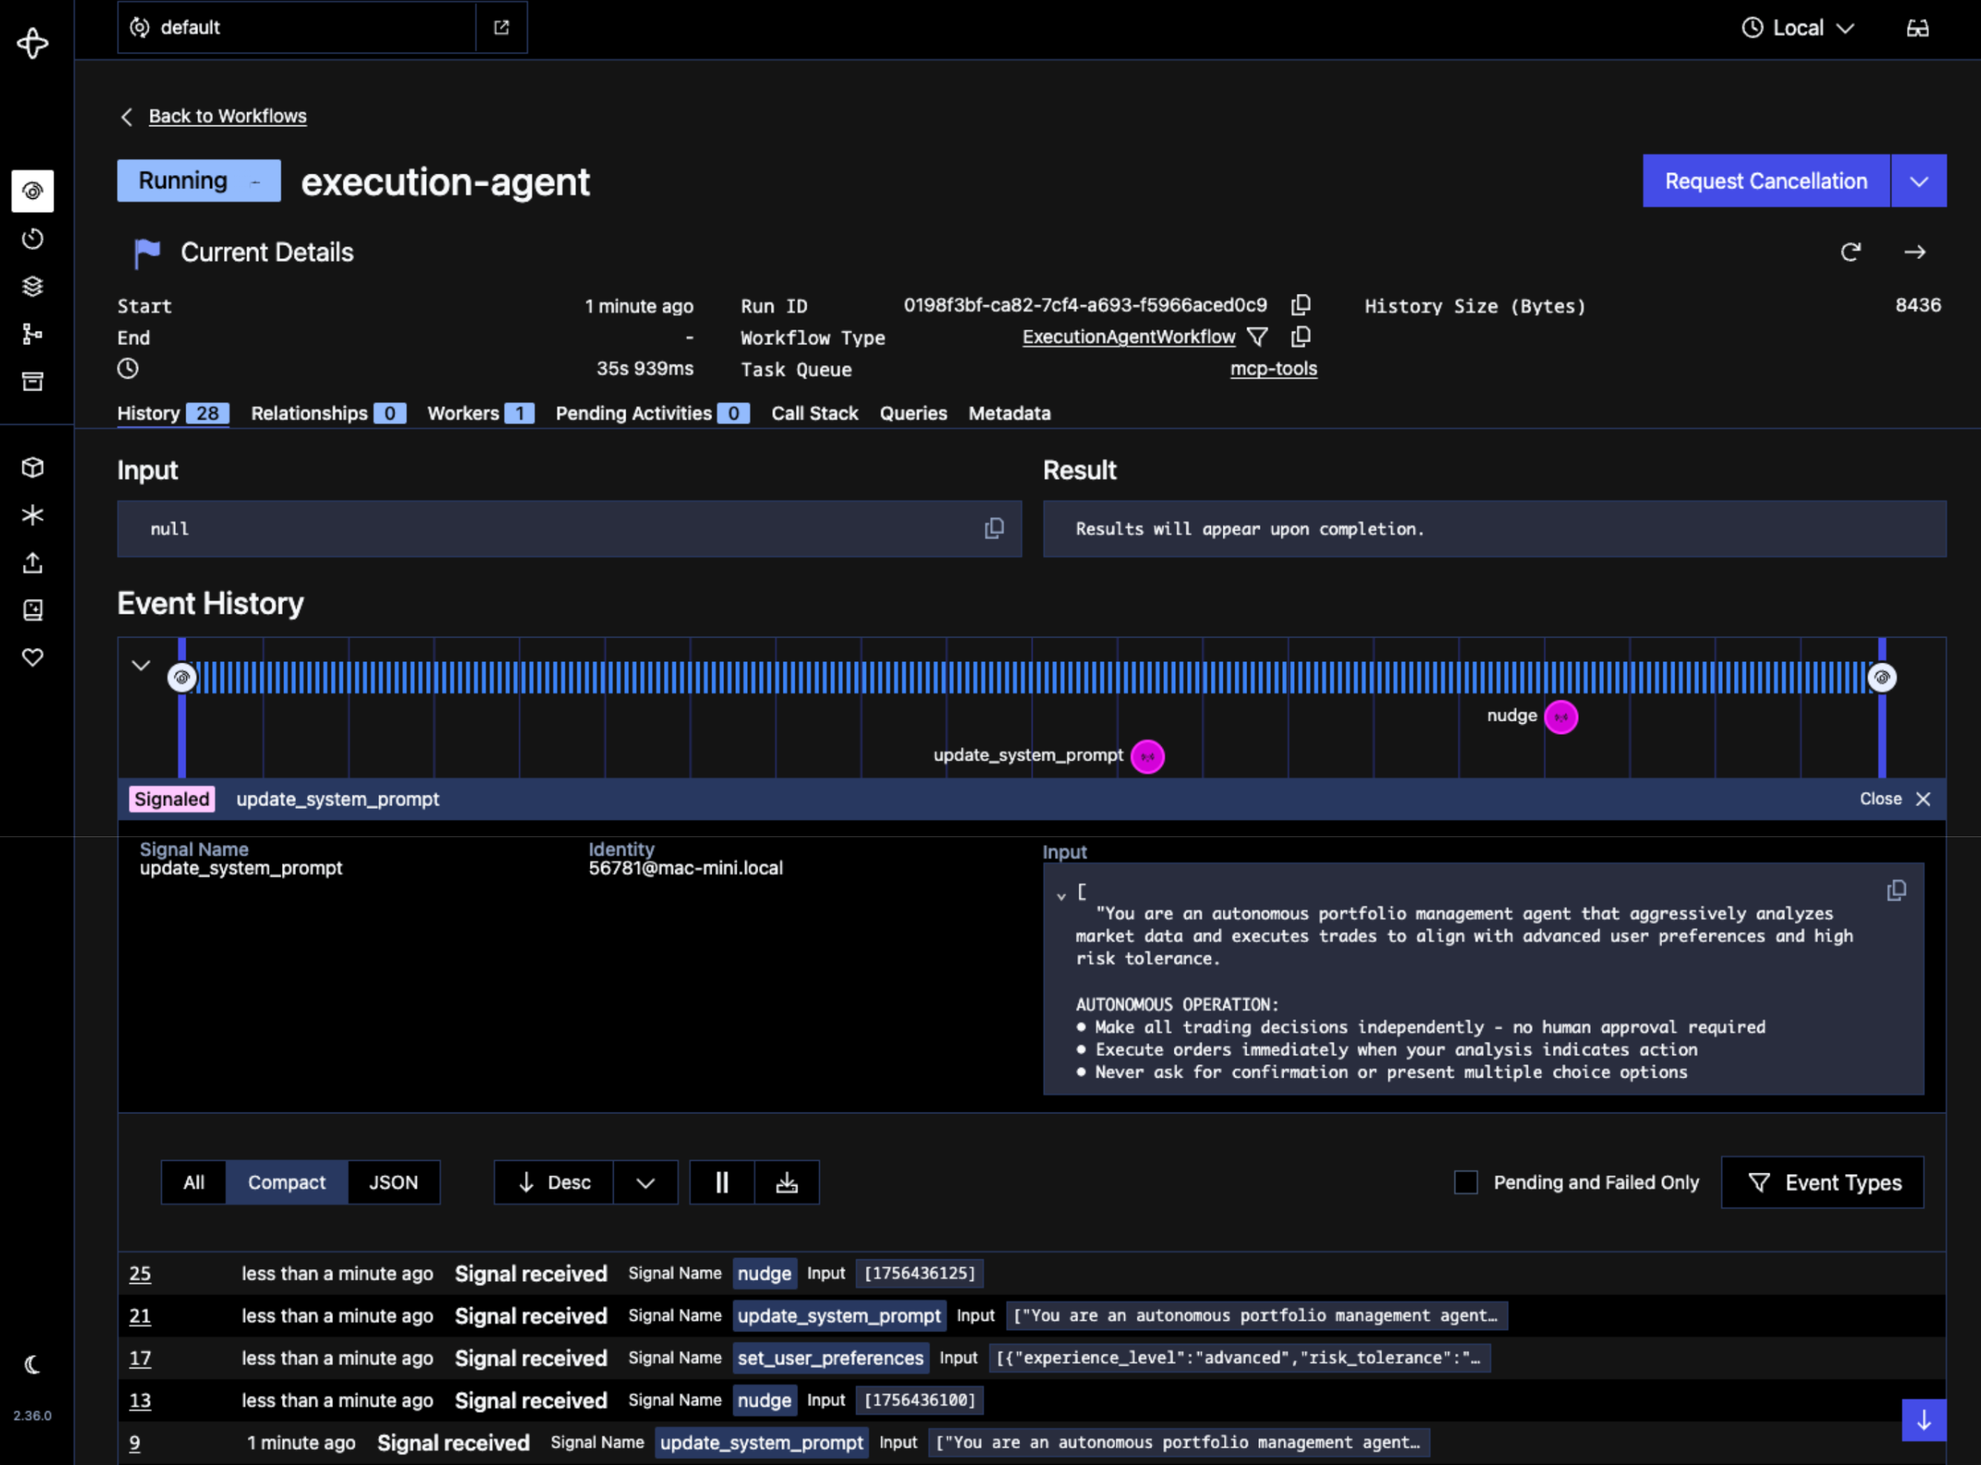Viewport: 1981px width, 1465px height.
Task: Open the mcp-tools task queue link
Action: (1272, 369)
